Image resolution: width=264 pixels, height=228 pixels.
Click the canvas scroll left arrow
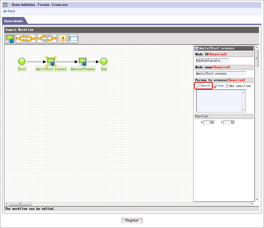[x=7, y=204]
